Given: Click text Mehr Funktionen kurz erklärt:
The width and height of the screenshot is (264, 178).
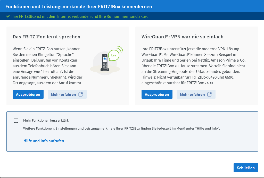Looking at the screenshot, I should (x=46, y=121).
